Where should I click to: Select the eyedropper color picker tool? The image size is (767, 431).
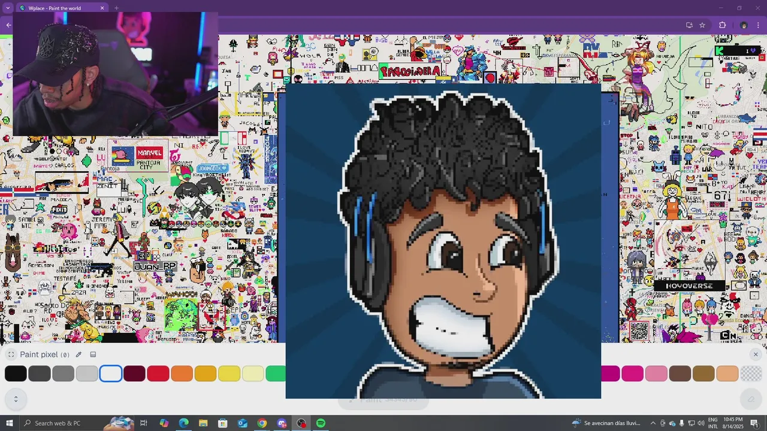click(x=78, y=354)
